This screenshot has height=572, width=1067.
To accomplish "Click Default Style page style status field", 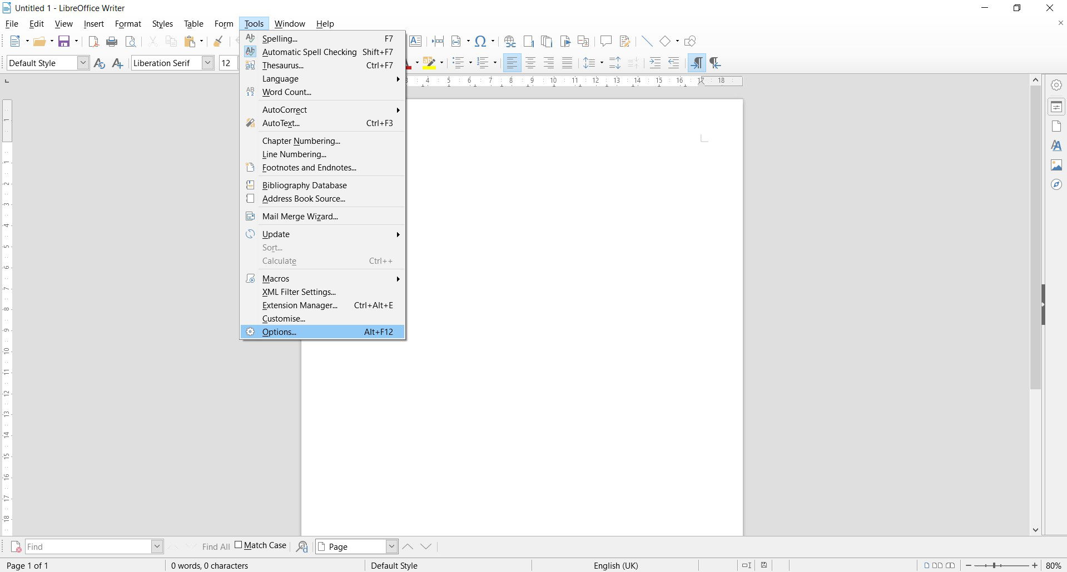I will coord(394,565).
